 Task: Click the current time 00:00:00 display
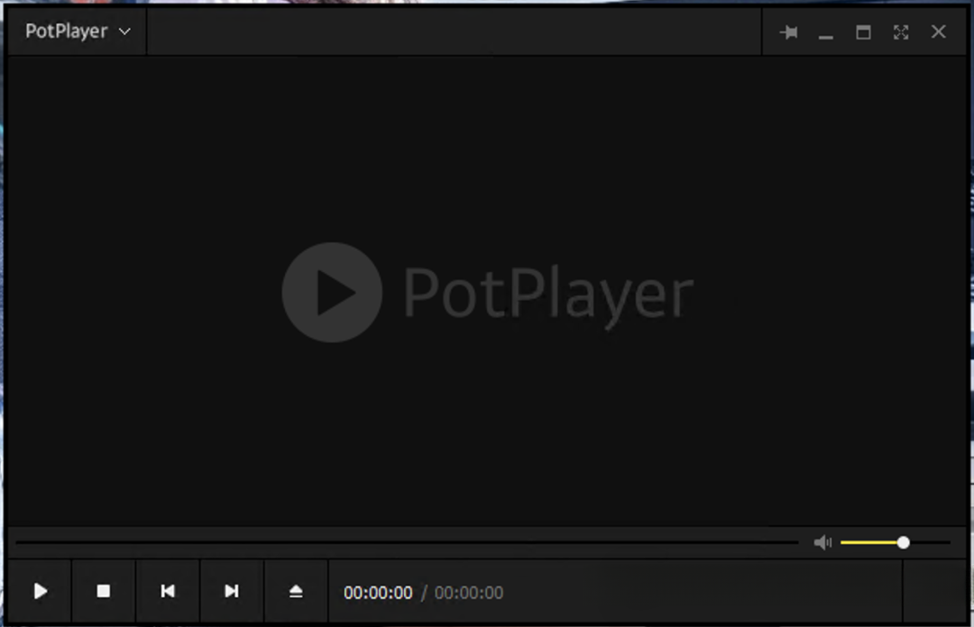point(378,593)
